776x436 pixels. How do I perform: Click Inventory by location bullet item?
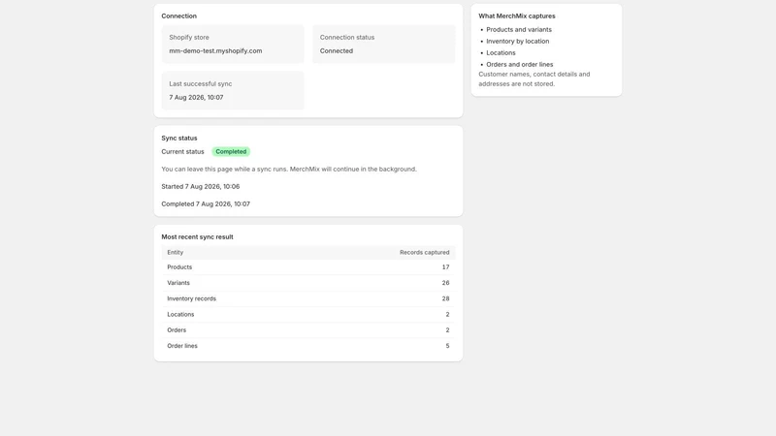click(x=517, y=41)
